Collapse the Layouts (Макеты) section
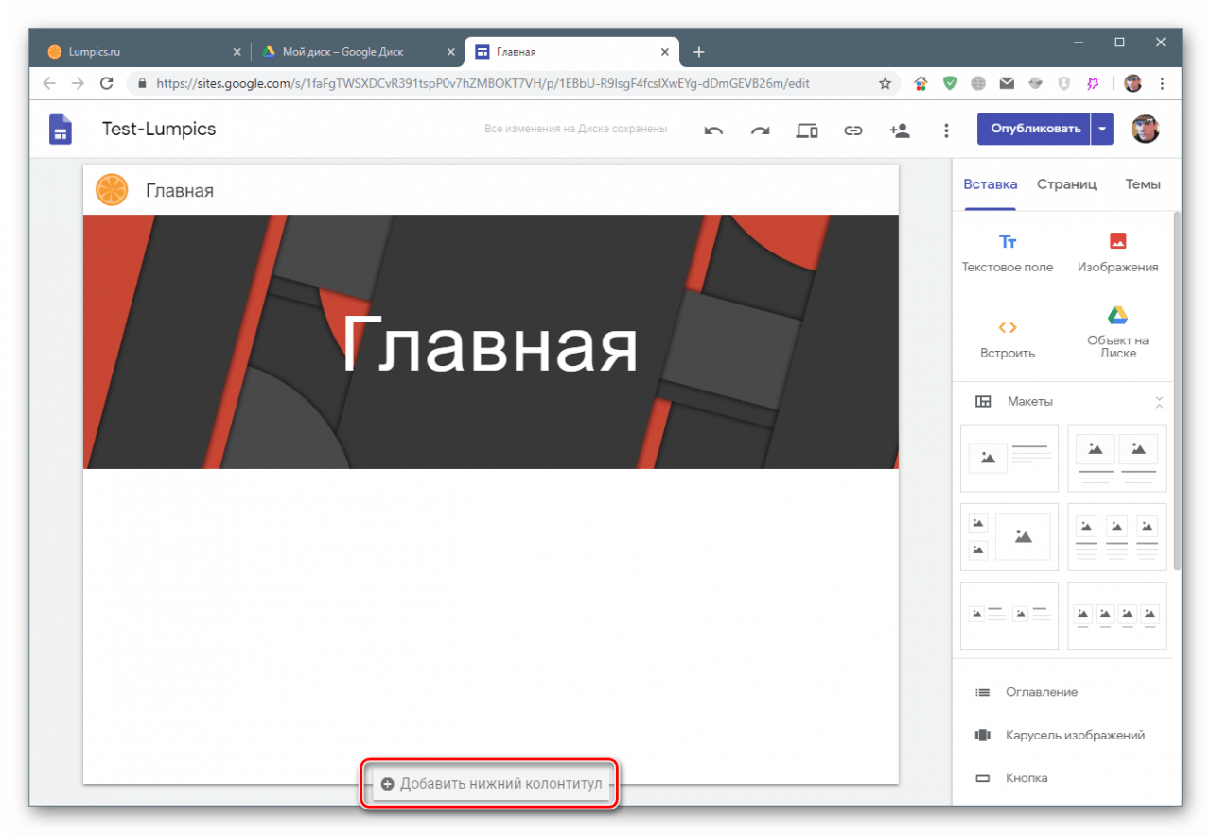Image resolution: width=1211 pixels, height=835 pixels. point(1159,402)
